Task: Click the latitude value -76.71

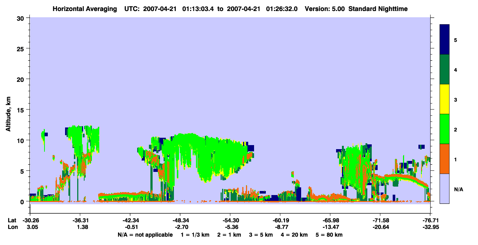Action: [430, 220]
